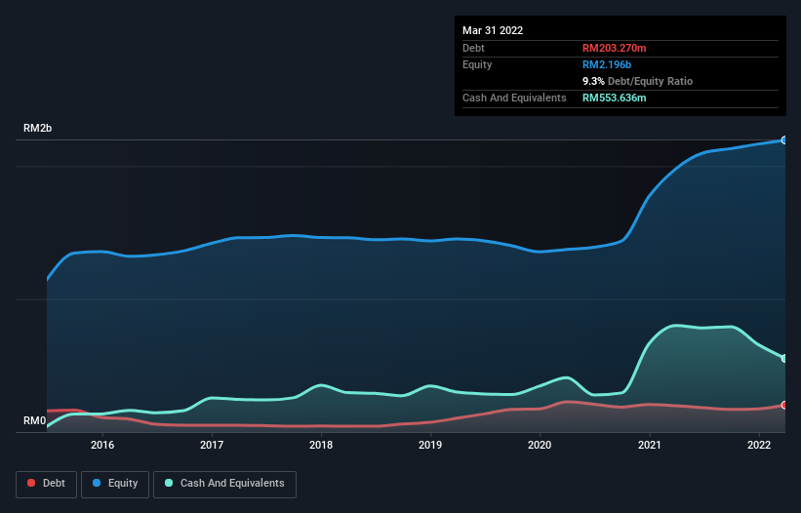Toggle the Debt series legend button
Image resolution: width=801 pixels, height=513 pixels.
pyautogui.click(x=47, y=484)
